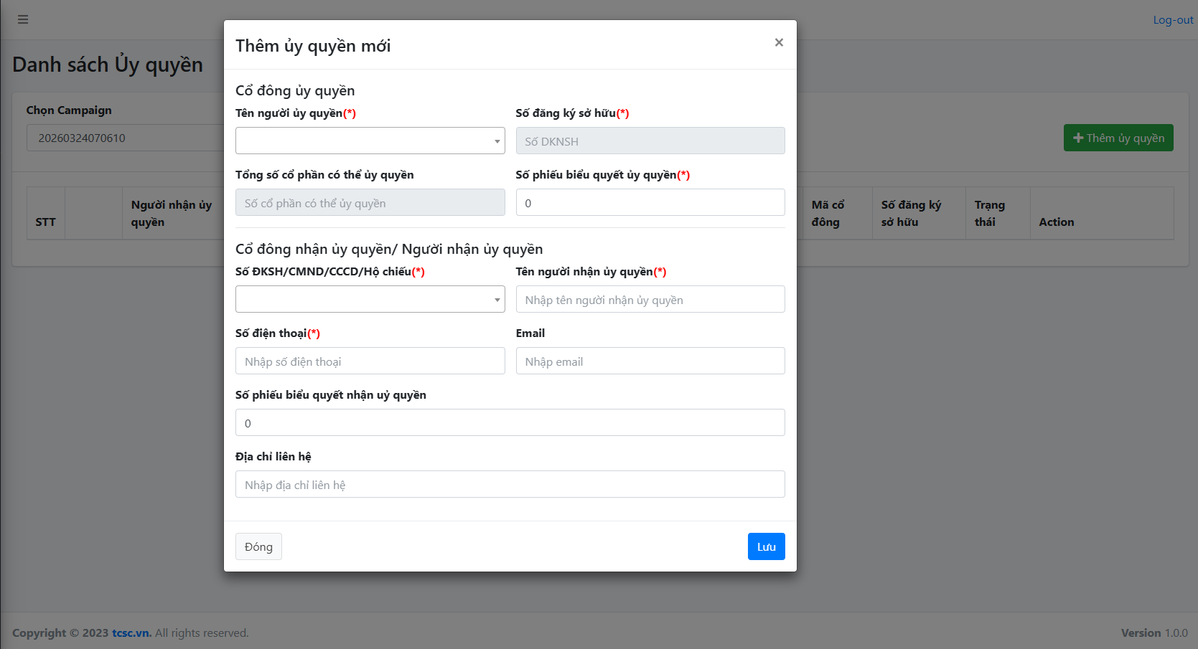Focus Số phiếu biểu quyết ủy quyền input
The height and width of the screenshot is (649, 1198).
click(x=650, y=202)
